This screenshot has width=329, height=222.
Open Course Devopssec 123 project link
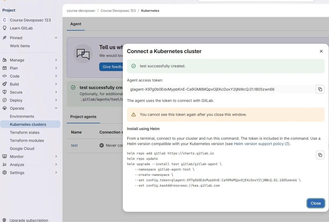tap(30, 20)
